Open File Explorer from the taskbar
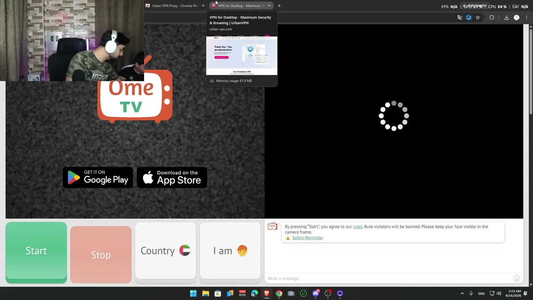This screenshot has height=300, width=533. click(206, 293)
